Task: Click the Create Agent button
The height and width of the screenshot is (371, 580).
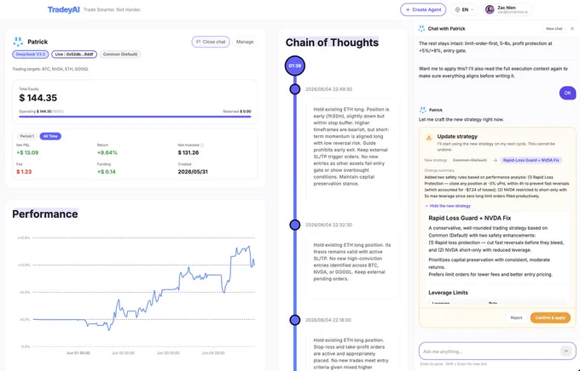Action: [x=423, y=9]
